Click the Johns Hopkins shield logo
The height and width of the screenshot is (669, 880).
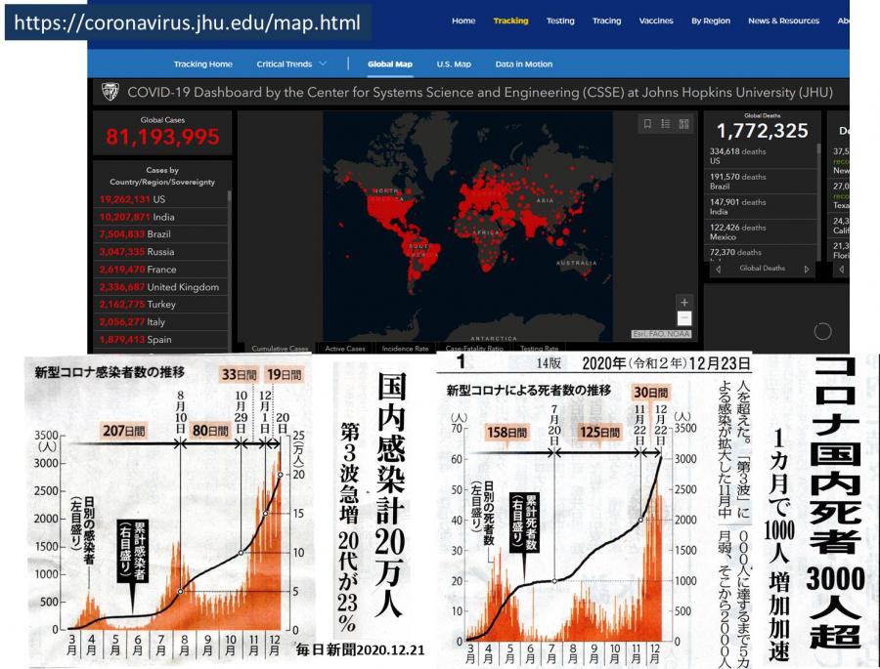point(110,92)
